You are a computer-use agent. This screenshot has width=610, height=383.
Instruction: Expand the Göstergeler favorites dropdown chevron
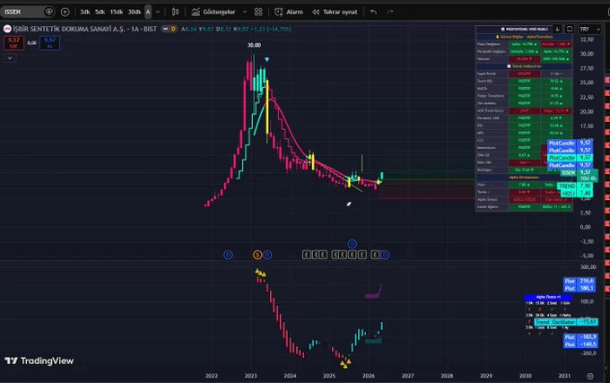pyautogui.click(x=245, y=12)
